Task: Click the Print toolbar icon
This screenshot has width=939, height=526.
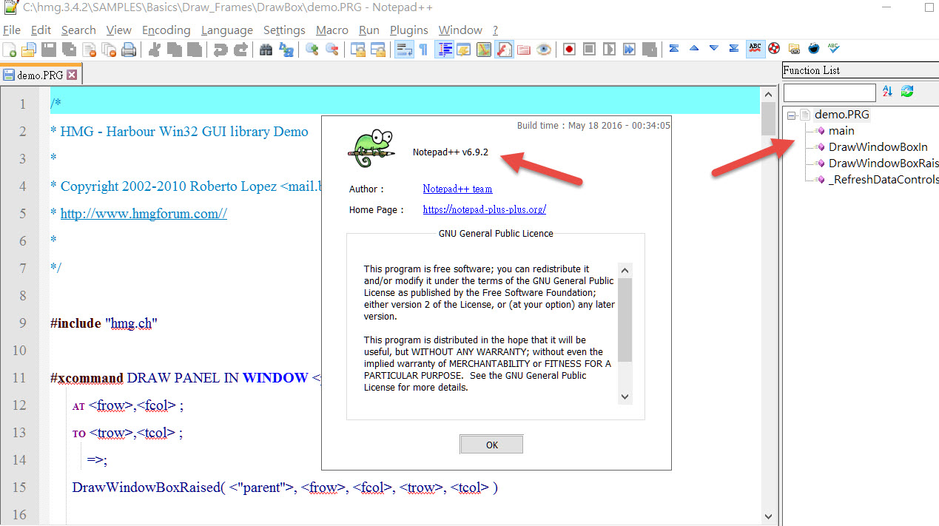Action: click(x=129, y=50)
